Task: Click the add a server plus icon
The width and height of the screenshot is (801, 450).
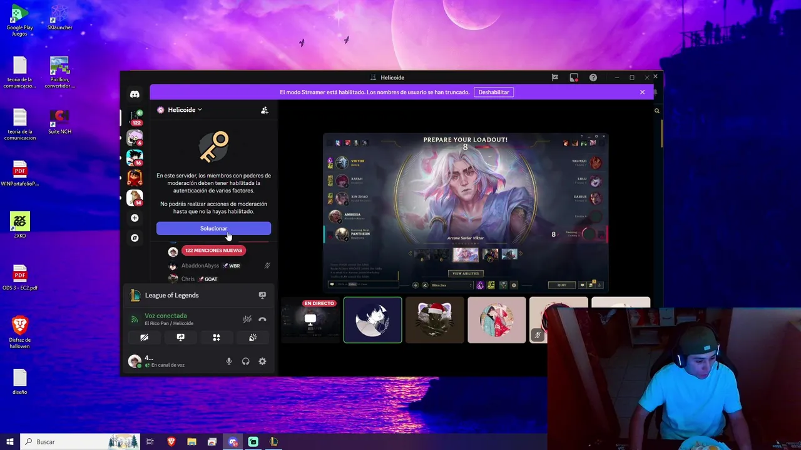Action: click(x=135, y=218)
